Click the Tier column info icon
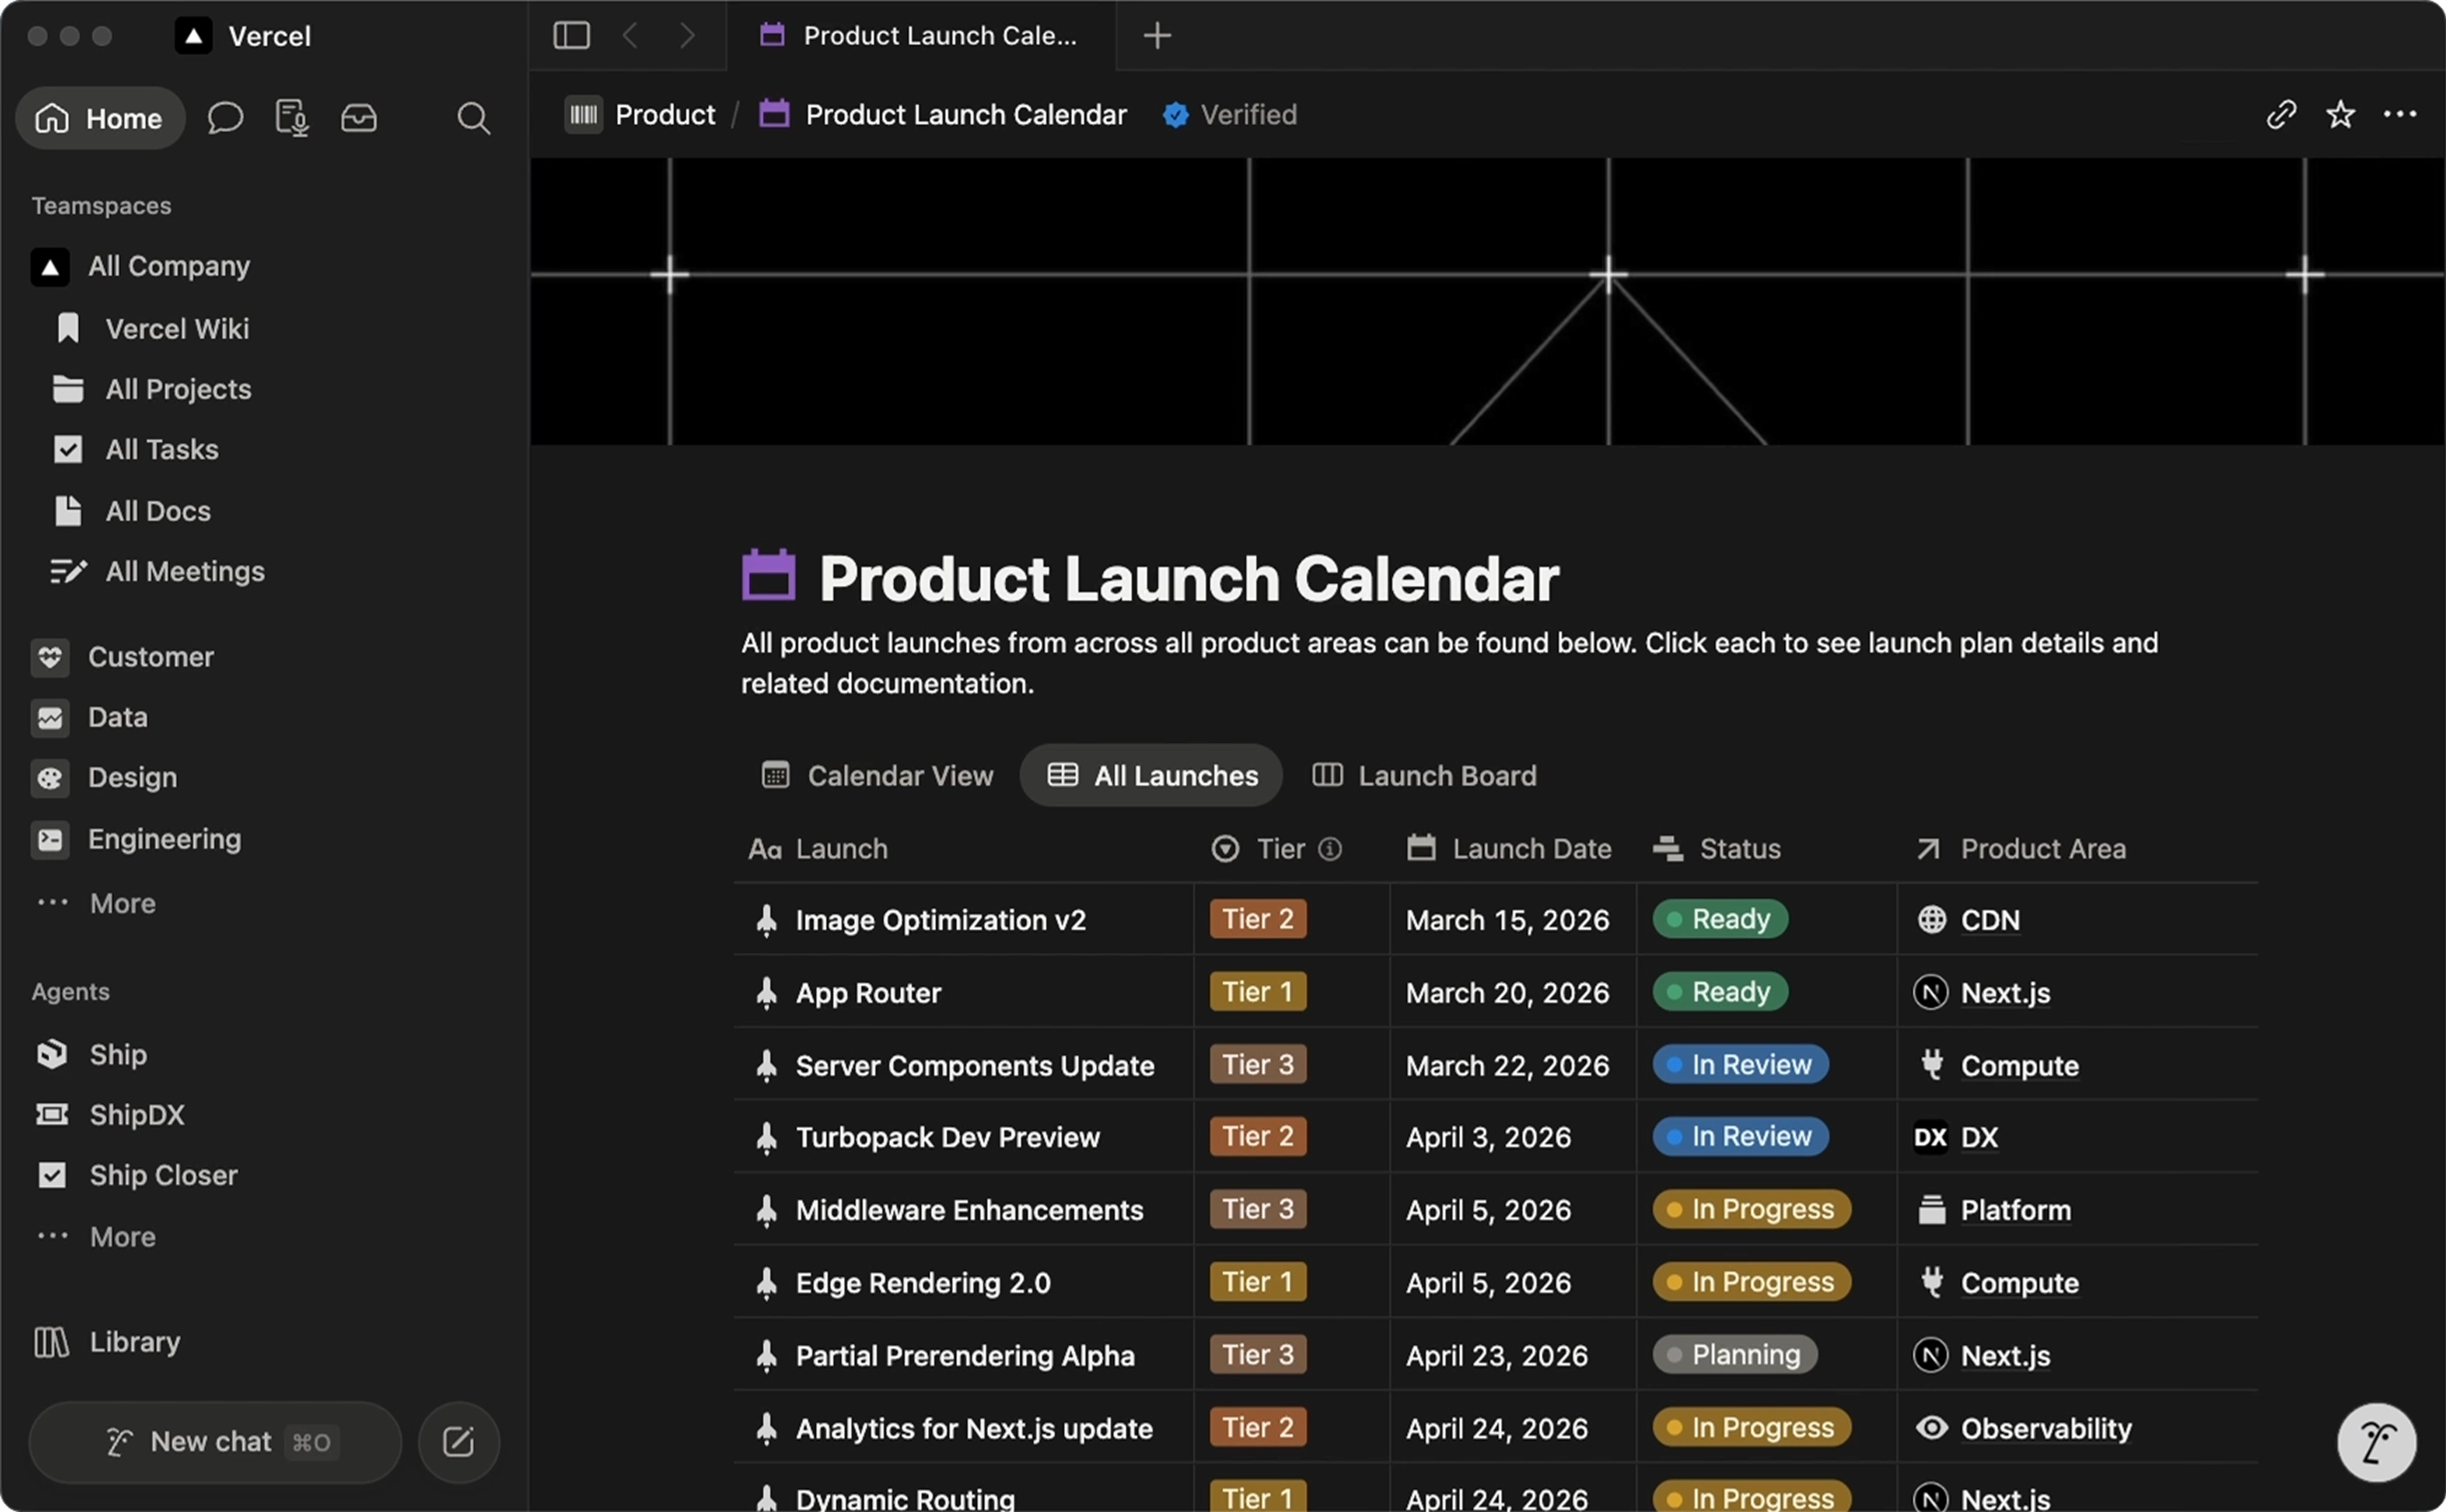 (1330, 849)
